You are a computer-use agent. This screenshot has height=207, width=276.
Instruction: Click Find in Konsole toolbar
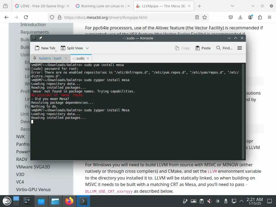(x=224, y=48)
